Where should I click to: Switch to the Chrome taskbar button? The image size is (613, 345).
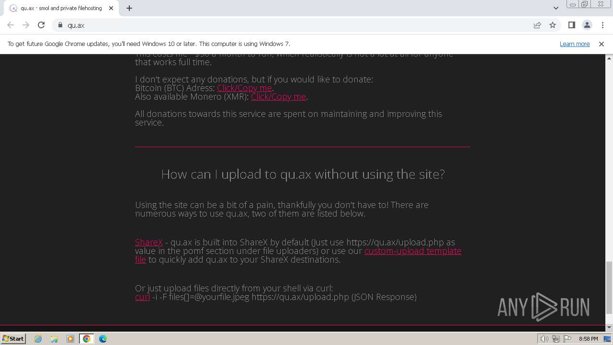[x=87, y=339]
